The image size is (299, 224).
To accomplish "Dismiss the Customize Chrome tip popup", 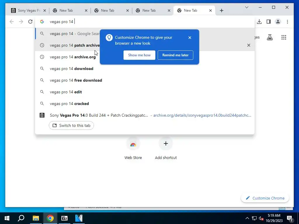I will pyautogui.click(x=190, y=38).
